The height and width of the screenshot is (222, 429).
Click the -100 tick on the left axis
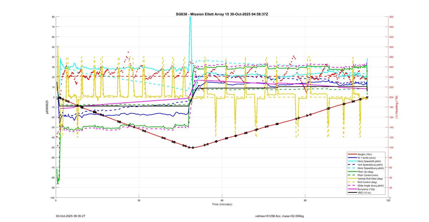tap(52, 197)
